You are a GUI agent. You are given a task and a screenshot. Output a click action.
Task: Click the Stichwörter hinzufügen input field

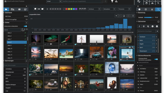coord(146,31)
